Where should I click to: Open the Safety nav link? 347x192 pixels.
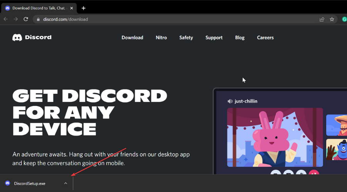tap(186, 38)
